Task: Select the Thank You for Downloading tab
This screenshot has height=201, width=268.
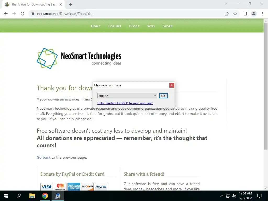Action: tap(33, 4)
